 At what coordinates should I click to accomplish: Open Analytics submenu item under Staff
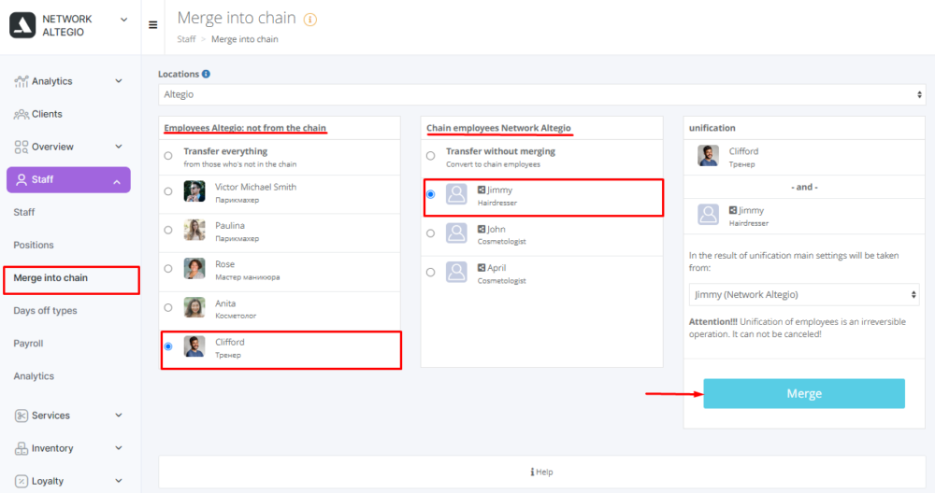pos(34,376)
